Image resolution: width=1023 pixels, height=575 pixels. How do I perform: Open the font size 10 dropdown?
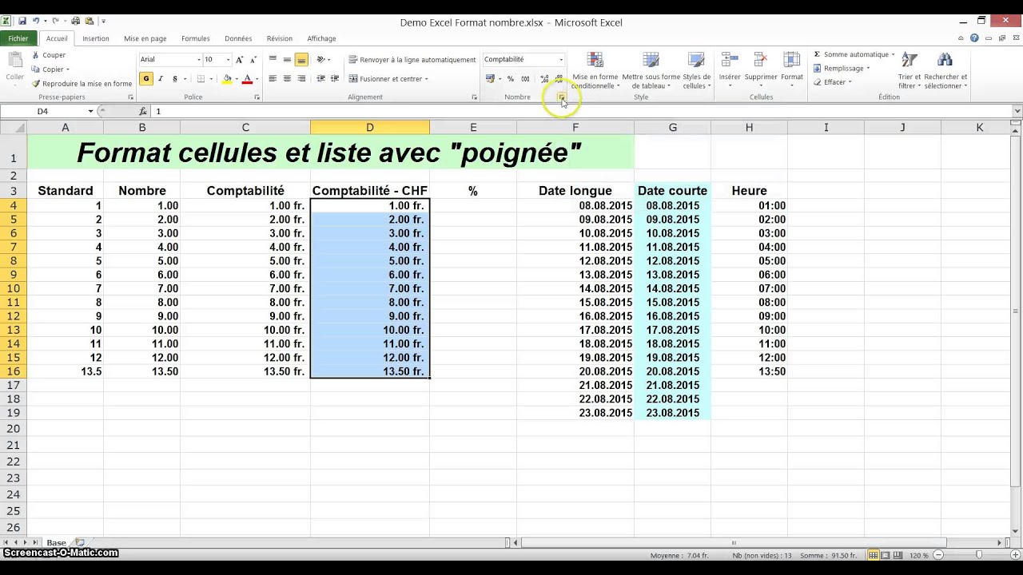(x=228, y=60)
